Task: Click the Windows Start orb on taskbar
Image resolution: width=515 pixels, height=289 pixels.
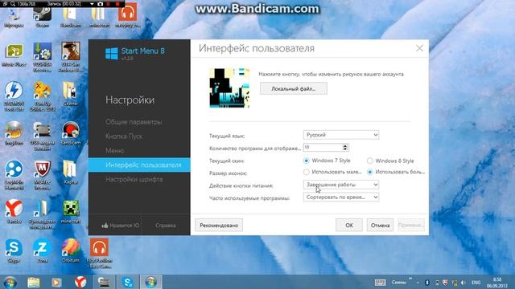Action: [x=10, y=282]
